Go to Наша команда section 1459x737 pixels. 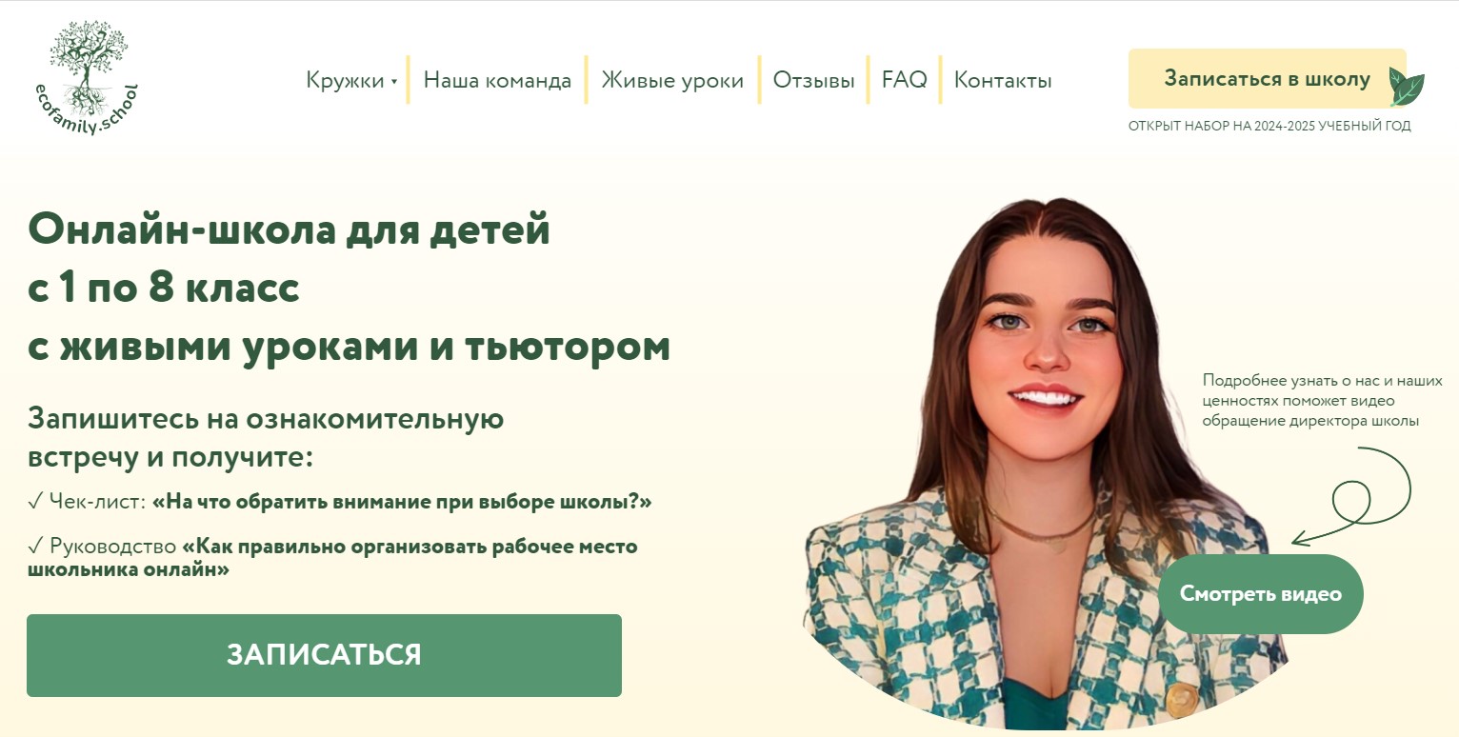(x=497, y=80)
